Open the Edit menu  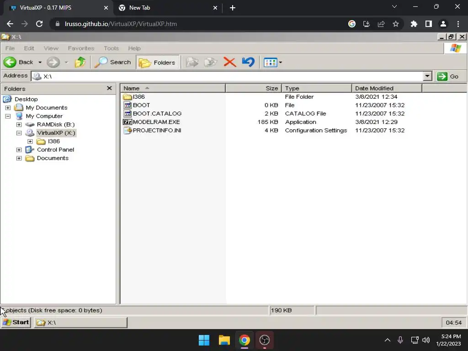29,48
